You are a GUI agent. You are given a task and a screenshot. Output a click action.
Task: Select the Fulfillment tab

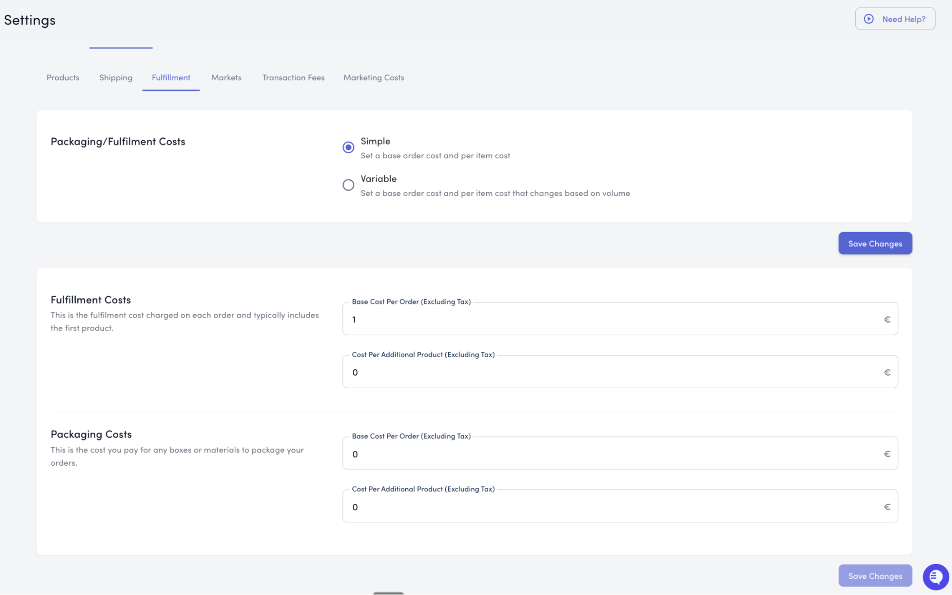tap(171, 78)
